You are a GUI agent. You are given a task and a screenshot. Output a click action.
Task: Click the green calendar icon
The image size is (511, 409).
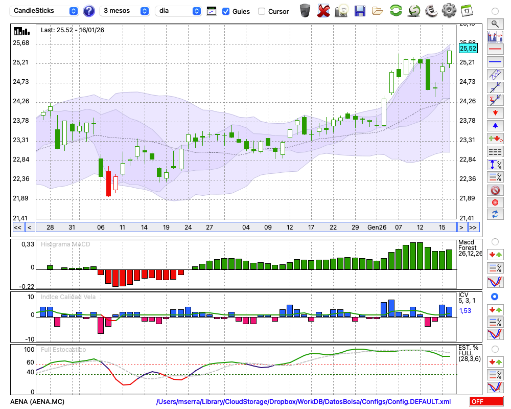click(467, 11)
